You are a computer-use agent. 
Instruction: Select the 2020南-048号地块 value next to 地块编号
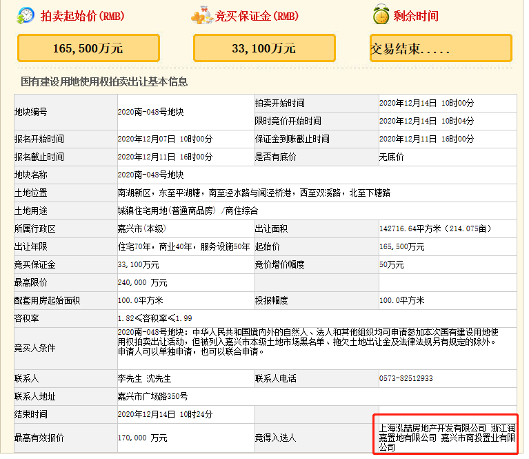(150, 112)
